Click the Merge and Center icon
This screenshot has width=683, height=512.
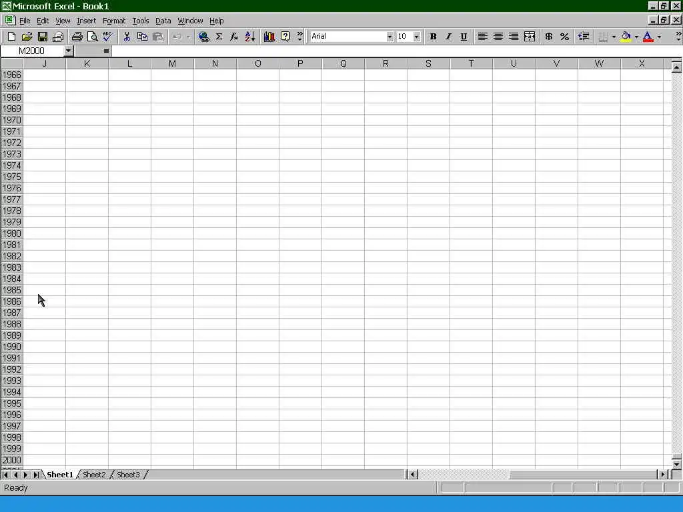point(529,37)
